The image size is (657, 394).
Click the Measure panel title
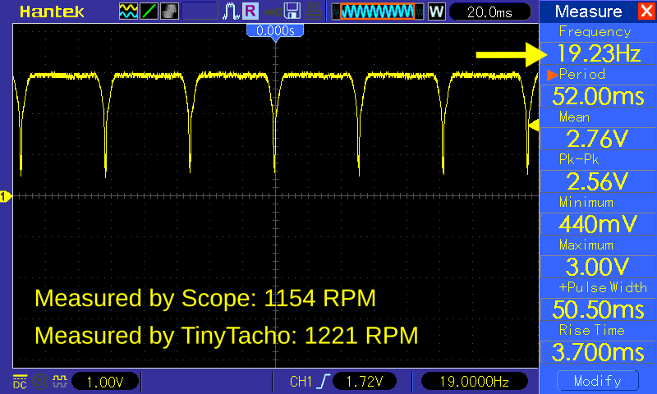pos(588,11)
